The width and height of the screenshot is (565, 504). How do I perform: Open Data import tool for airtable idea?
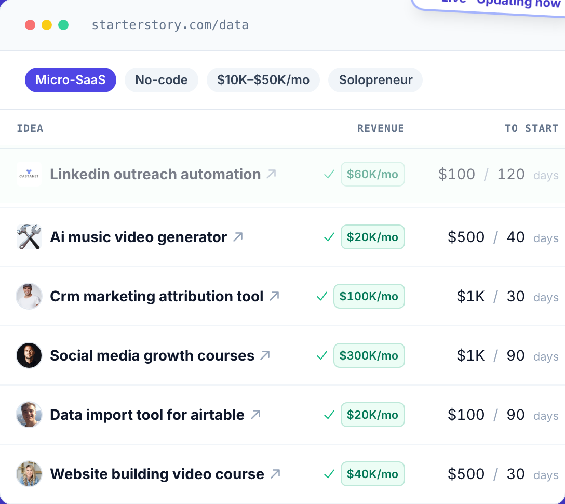tap(147, 415)
